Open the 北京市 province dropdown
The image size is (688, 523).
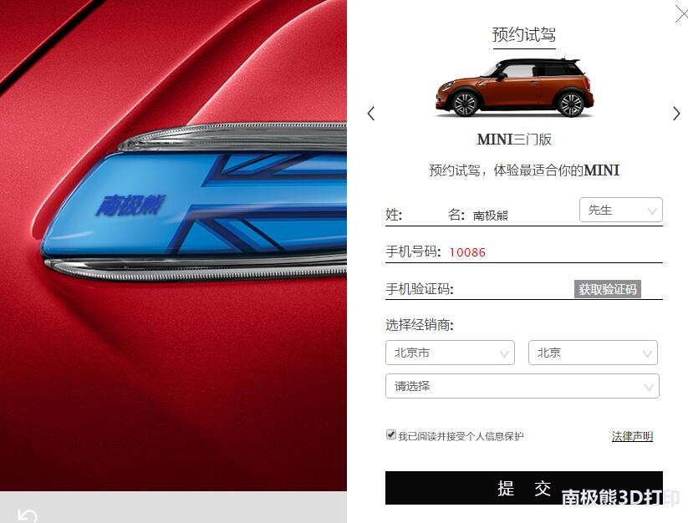[x=450, y=353]
